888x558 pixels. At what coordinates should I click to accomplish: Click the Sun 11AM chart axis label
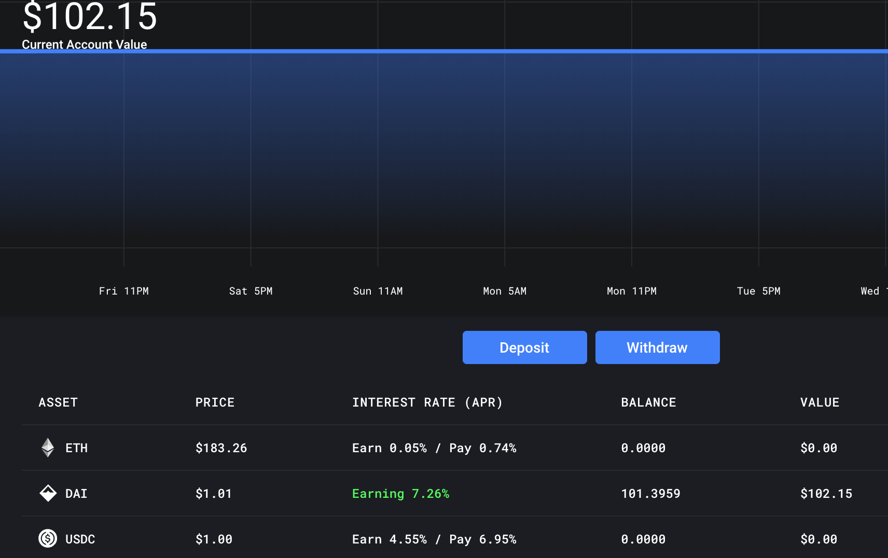pos(378,291)
